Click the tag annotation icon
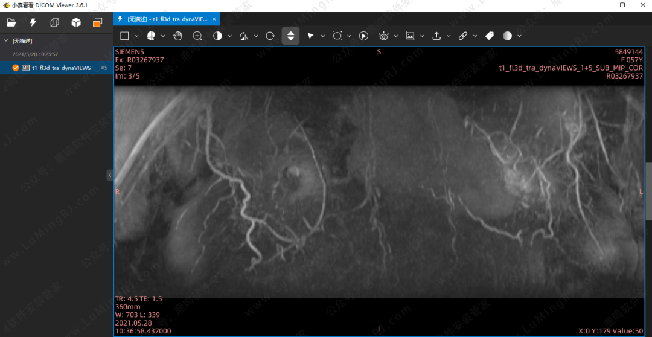 click(490, 36)
